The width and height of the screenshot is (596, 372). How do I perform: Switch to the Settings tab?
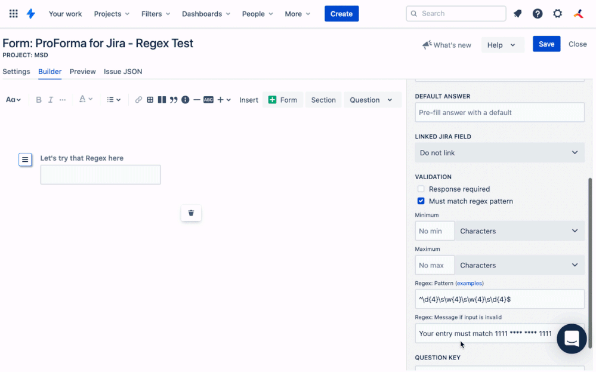(x=16, y=72)
